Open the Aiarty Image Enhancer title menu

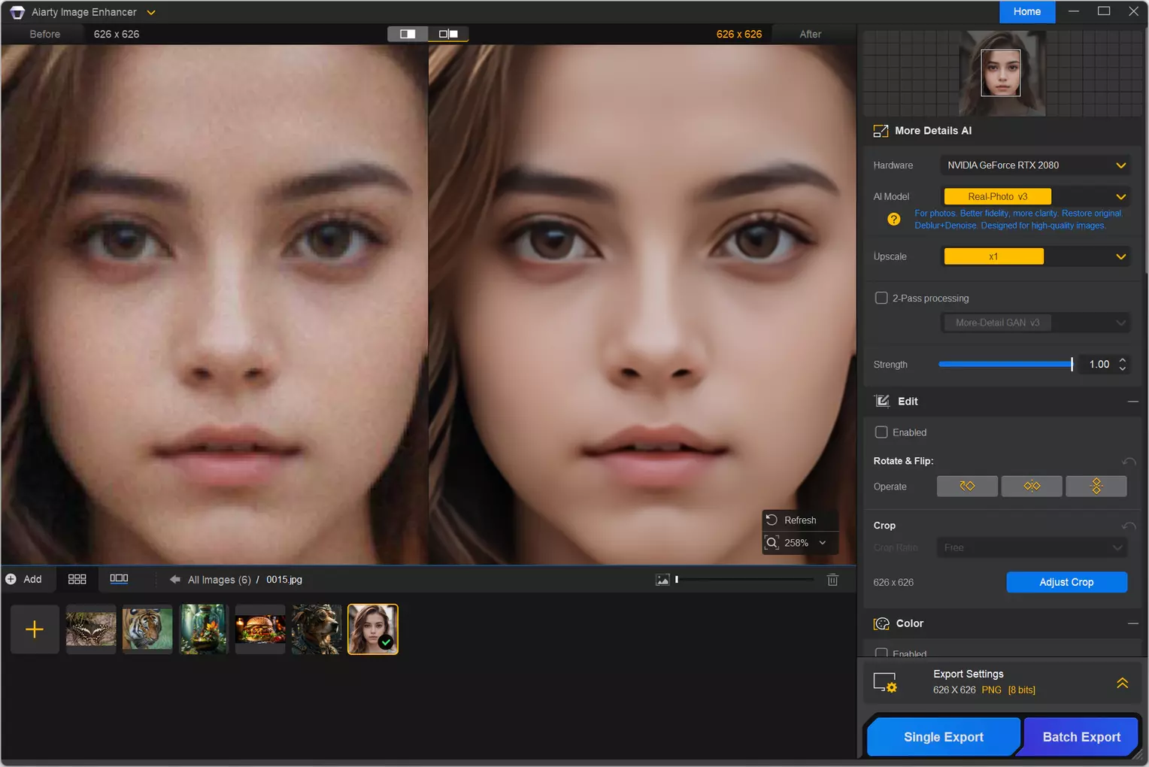click(x=151, y=13)
